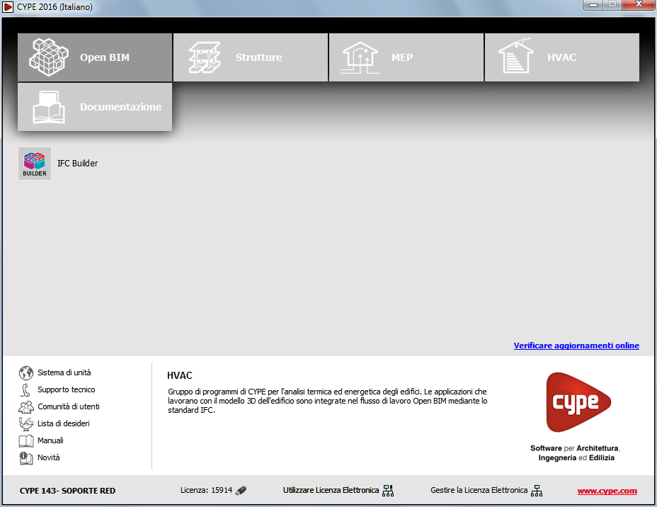
Task: Click the USB dongle license icon
Action: click(241, 490)
